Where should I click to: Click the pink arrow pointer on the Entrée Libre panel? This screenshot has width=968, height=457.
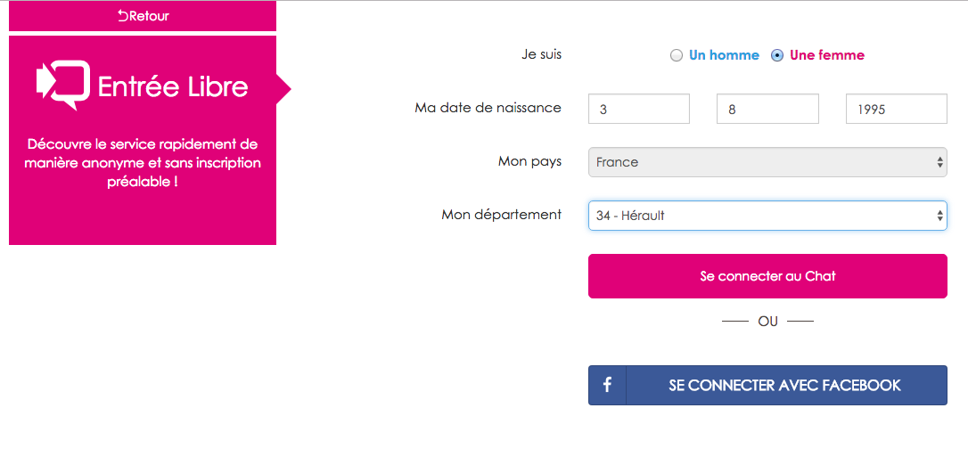pyautogui.click(x=283, y=89)
